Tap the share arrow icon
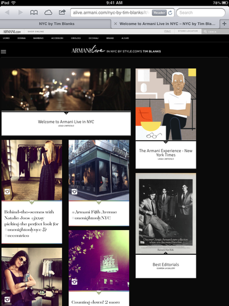The height and width of the screenshot is (306, 229). 62,12
